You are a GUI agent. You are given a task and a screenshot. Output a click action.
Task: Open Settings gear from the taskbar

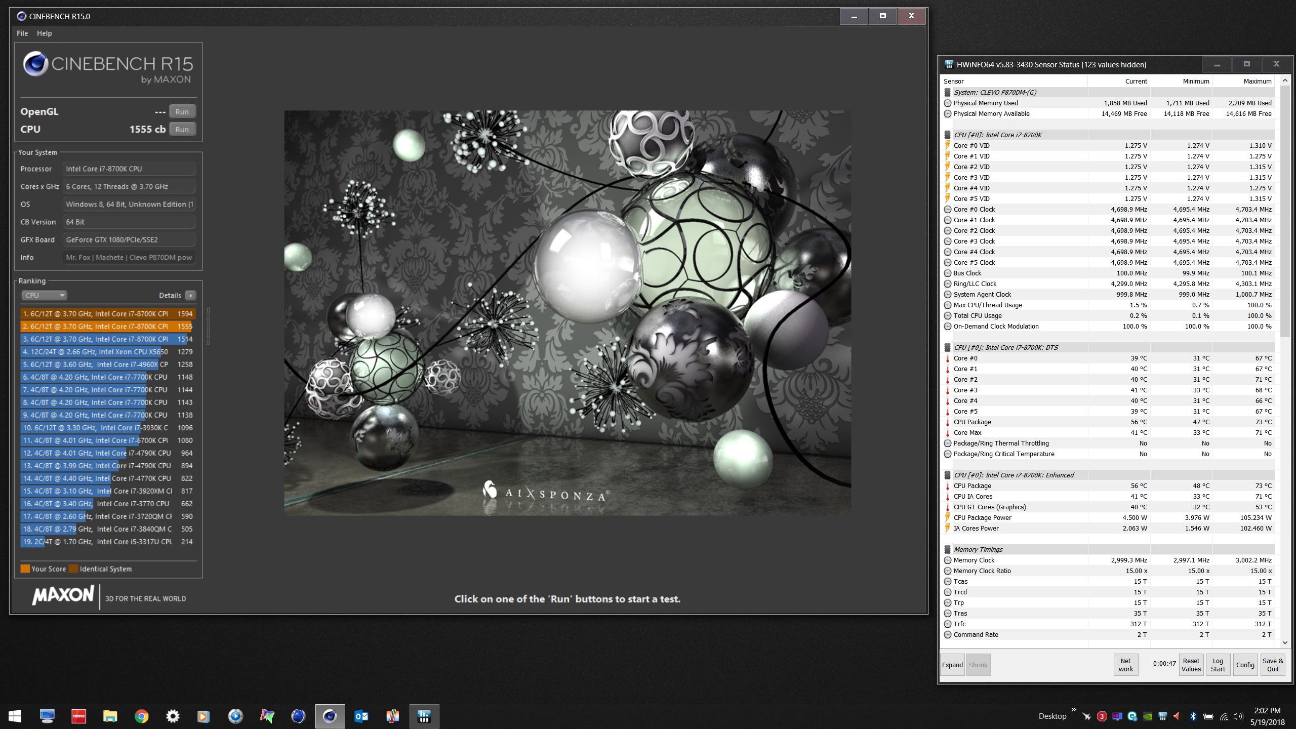173,716
